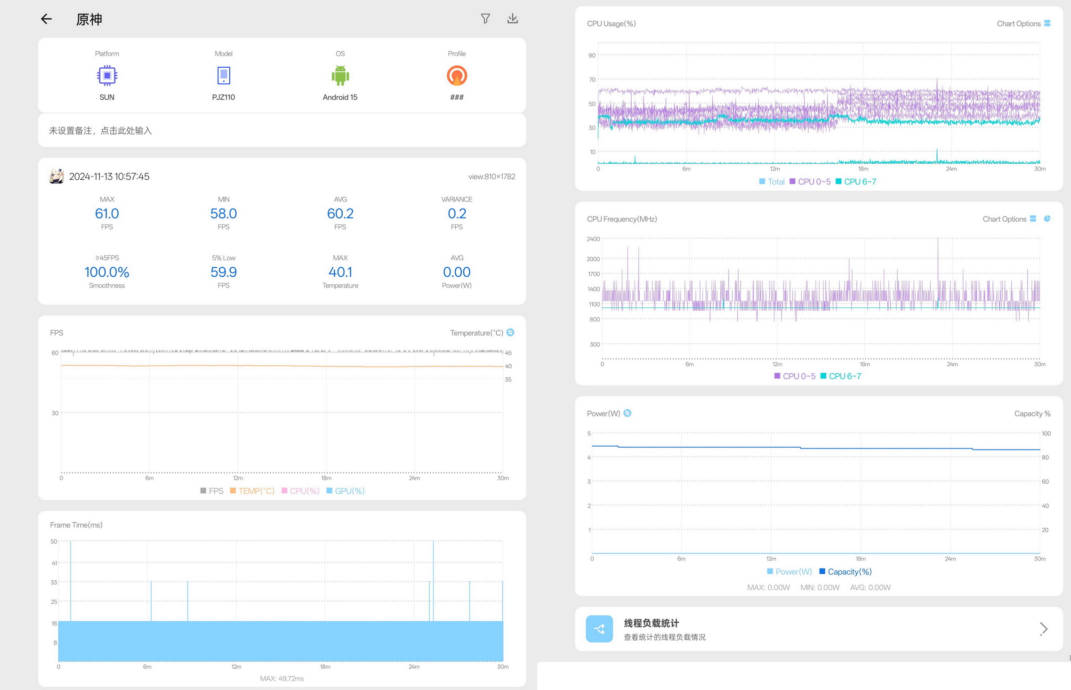This screenshot has height=690, width=1071.
Task: Download the report via download icon
Action: pos(513,18)
